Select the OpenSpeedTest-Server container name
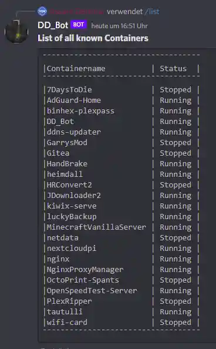Viewport: 216px width, 349px height. 92,291
